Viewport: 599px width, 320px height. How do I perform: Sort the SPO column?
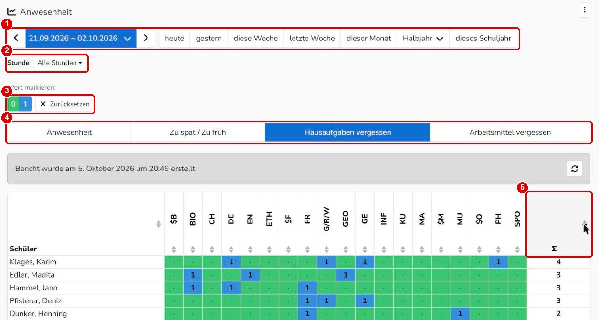coord(517,249)
